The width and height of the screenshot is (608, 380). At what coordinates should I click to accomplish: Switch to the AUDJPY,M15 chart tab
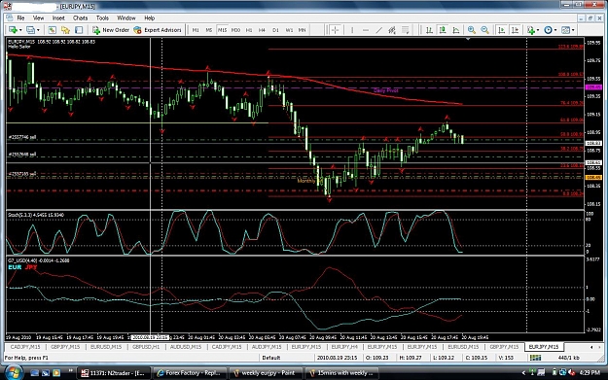pyautogui.click(x=267, y=347)
